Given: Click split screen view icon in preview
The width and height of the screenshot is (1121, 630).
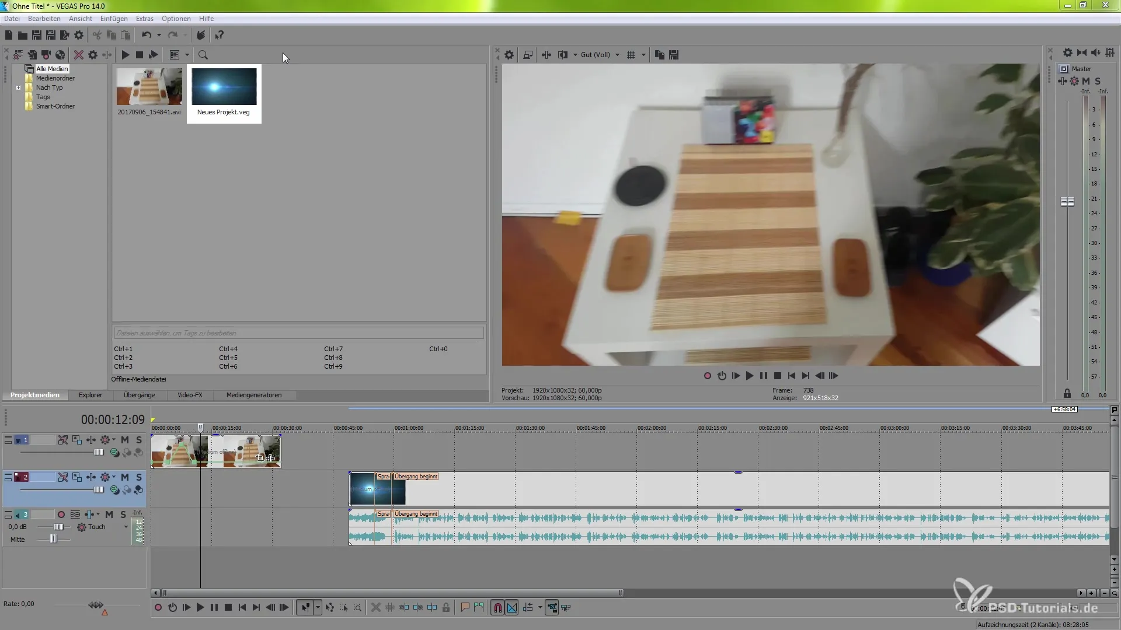Looking at the screenshot, I should tap(563, 55).
